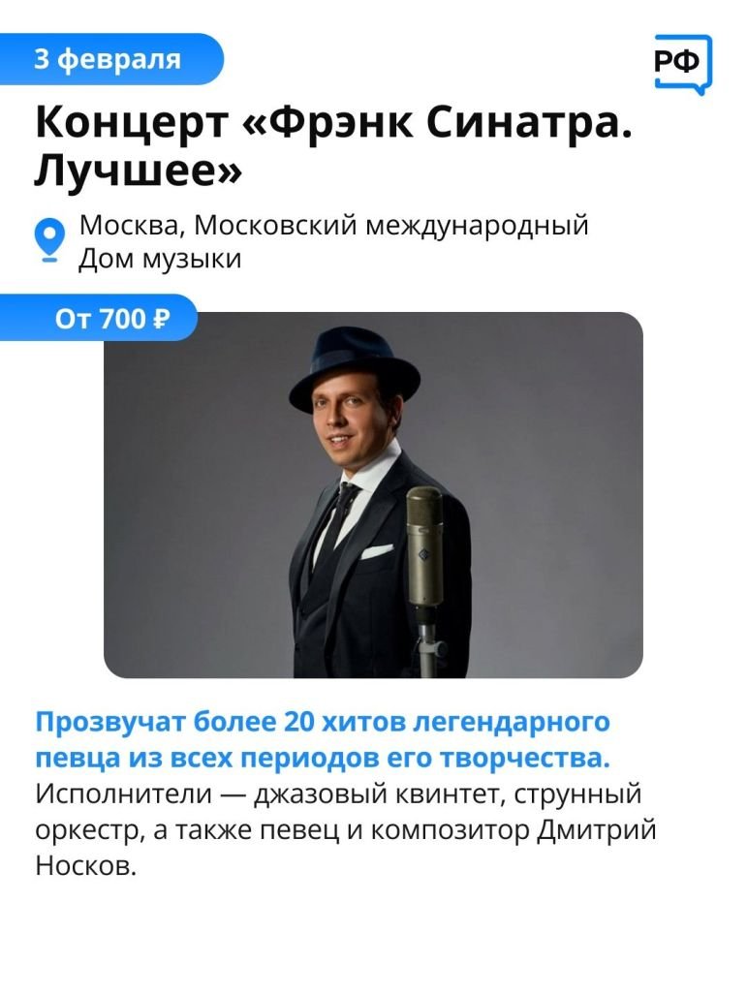Click the word "Москва" in the location line

pos(132,225)
